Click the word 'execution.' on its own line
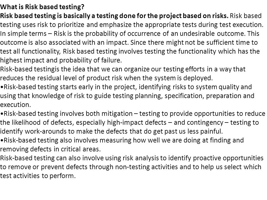Image resolution: width=267 pixels, height=200 pixels. [x=16, y=105]
